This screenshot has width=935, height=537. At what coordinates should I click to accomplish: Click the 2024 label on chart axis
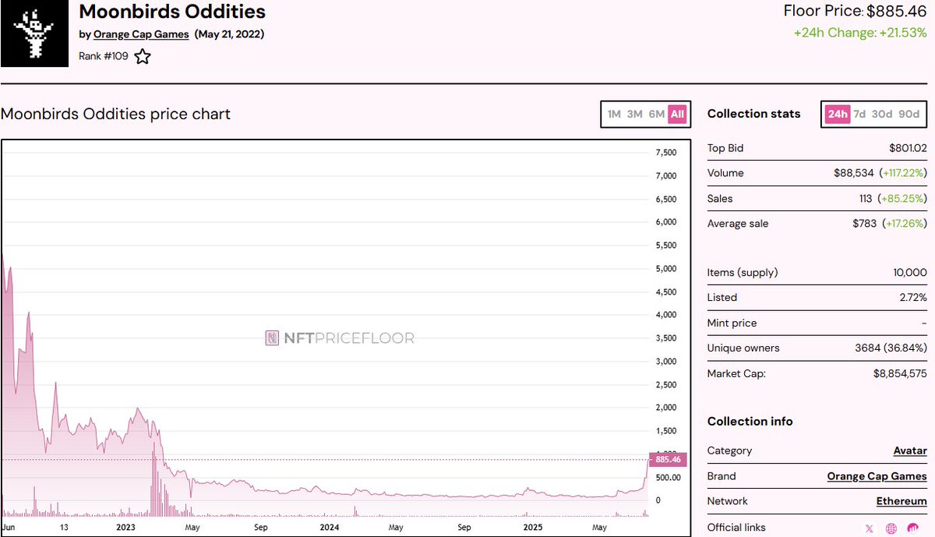tap(330, 528)
